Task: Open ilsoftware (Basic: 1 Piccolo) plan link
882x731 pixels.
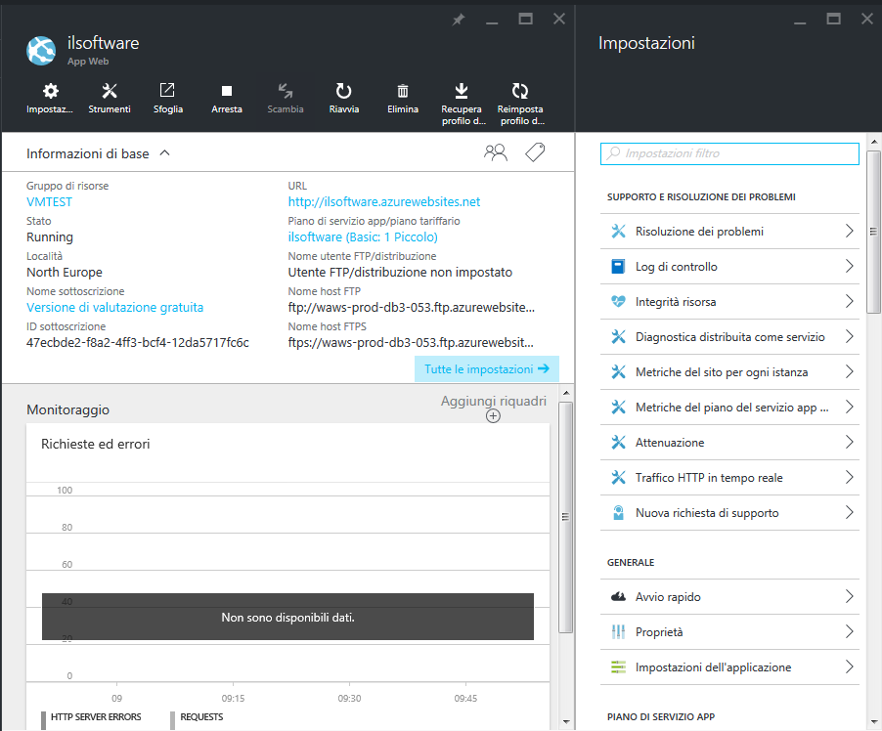Action: click(363, 237)
